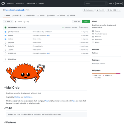Open the .gitignore file
The image size is (124, 124).
pyautogui.click(x=11, y=42)
